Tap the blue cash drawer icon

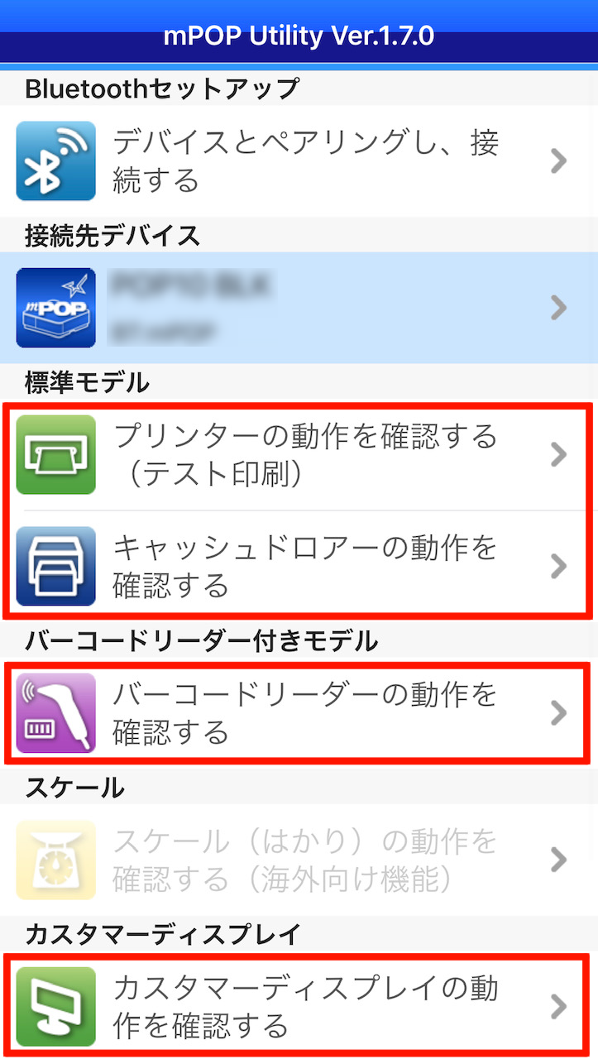click(x=56, y=566)
